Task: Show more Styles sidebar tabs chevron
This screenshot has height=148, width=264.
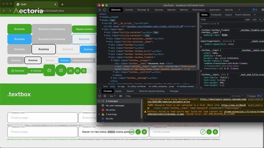Action: coord(255,15)
